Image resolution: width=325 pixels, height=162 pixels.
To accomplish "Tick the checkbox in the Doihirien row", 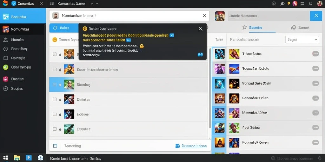I will [x=55, y=99].
